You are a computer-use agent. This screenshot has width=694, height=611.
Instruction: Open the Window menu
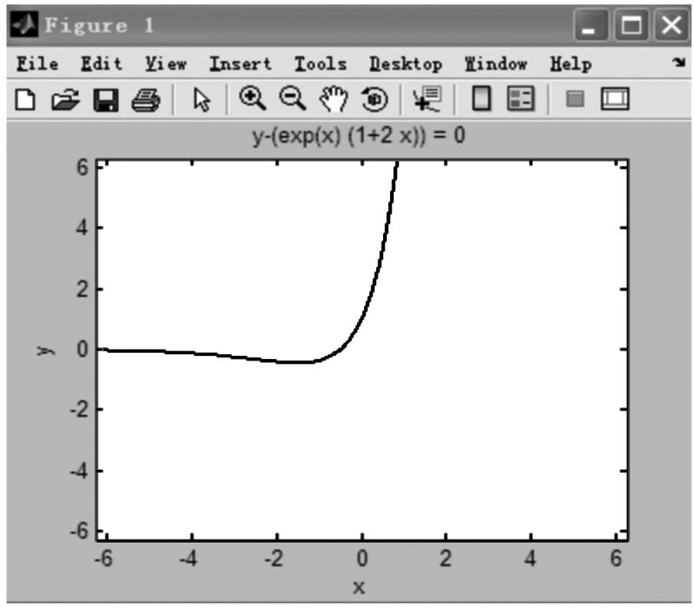496,64
